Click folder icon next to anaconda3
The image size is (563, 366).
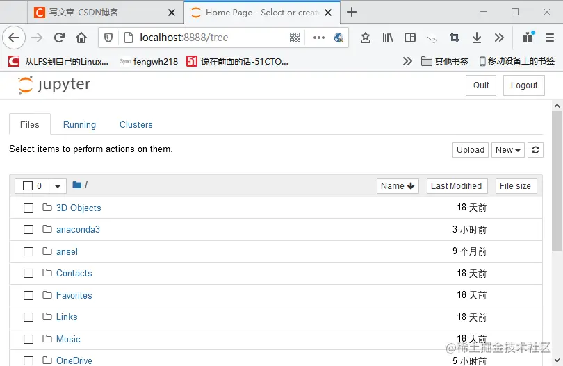[x=47, y=229]
